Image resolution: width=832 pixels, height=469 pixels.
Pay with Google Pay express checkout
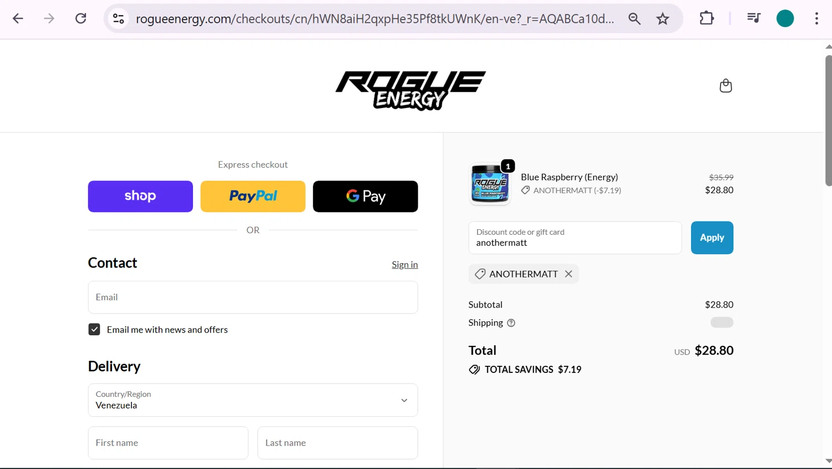(366, 196)
